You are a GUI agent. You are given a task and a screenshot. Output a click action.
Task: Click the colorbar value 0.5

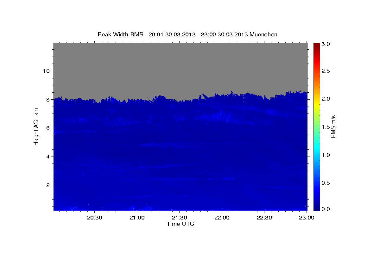tap(326, 183)
